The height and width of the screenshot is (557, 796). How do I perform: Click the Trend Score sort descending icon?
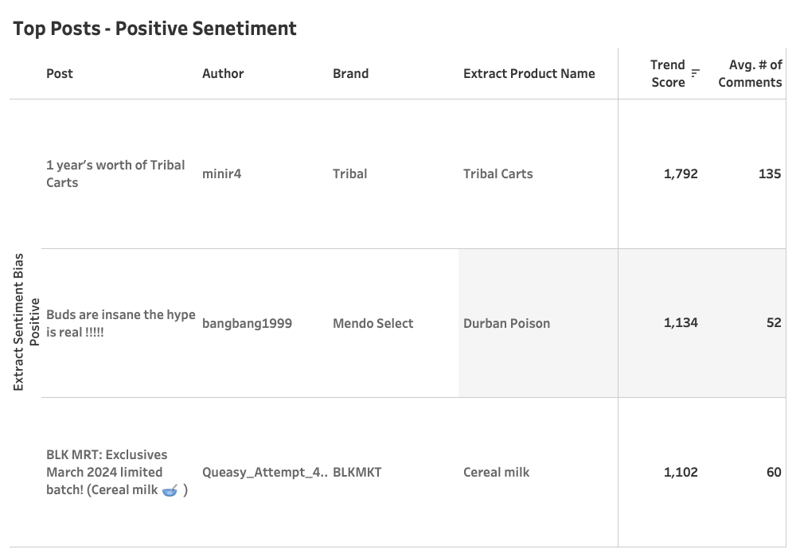pyautogui.click(x=696, y=73)
